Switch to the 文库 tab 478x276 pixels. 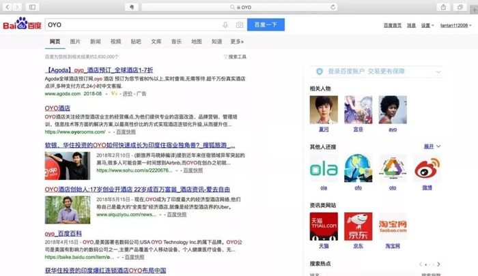point(156,42)
